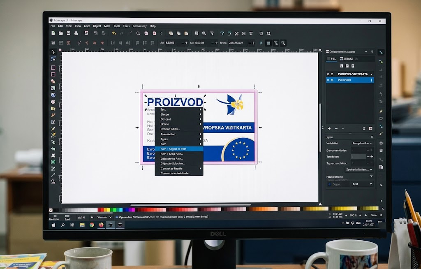Image resolution: width=421 pixels, height=269 pixels.
Task: Click the add layer plus icon
Action: [x=329, y=128]
